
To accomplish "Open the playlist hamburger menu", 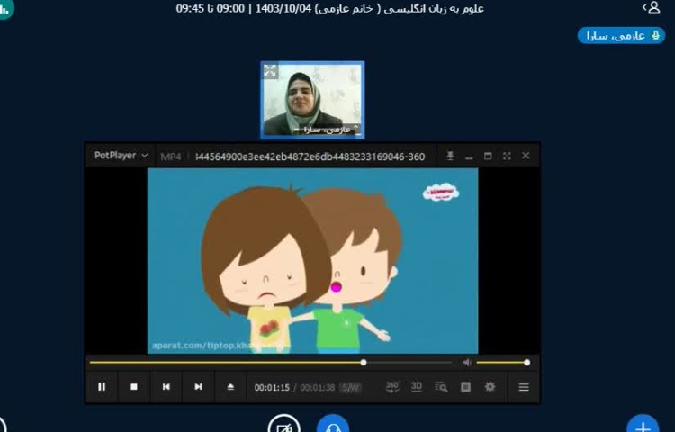I will [x=524, y=387].
